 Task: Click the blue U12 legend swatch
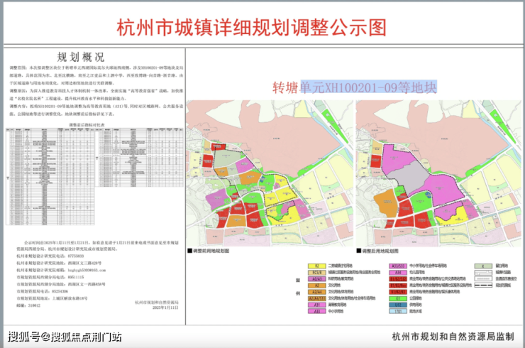click(398, 305)
